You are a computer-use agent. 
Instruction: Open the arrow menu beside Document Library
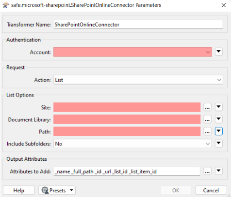219,119
